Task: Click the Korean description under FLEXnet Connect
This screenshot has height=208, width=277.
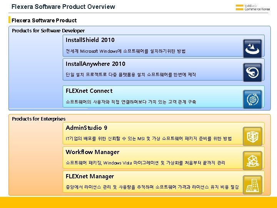Action: [x=131, y=102]
